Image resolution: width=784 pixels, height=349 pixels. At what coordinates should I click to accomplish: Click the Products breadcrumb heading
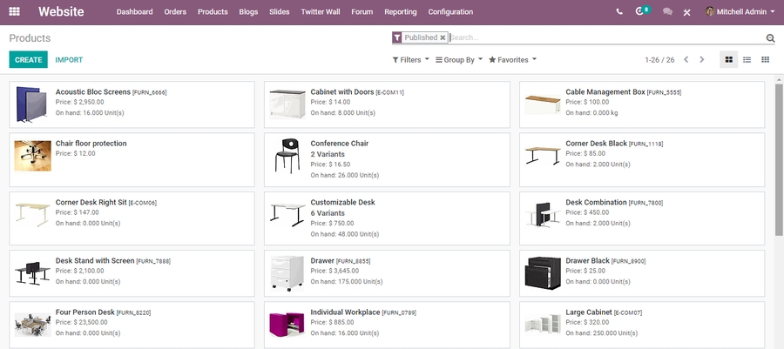[30, 38]
